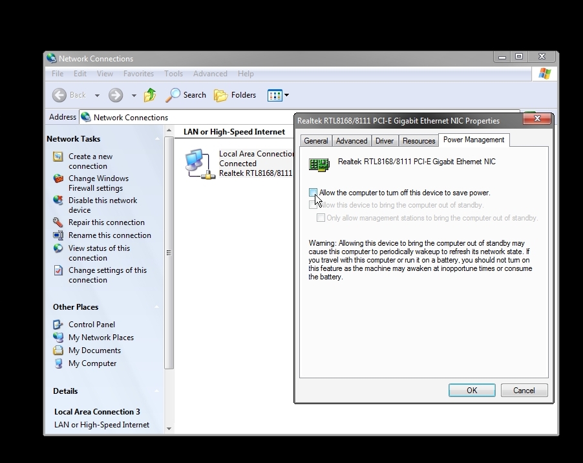This screenshot has height=463, width=583.
Task: Click My Documents folder icon
Action: (58, 350)
